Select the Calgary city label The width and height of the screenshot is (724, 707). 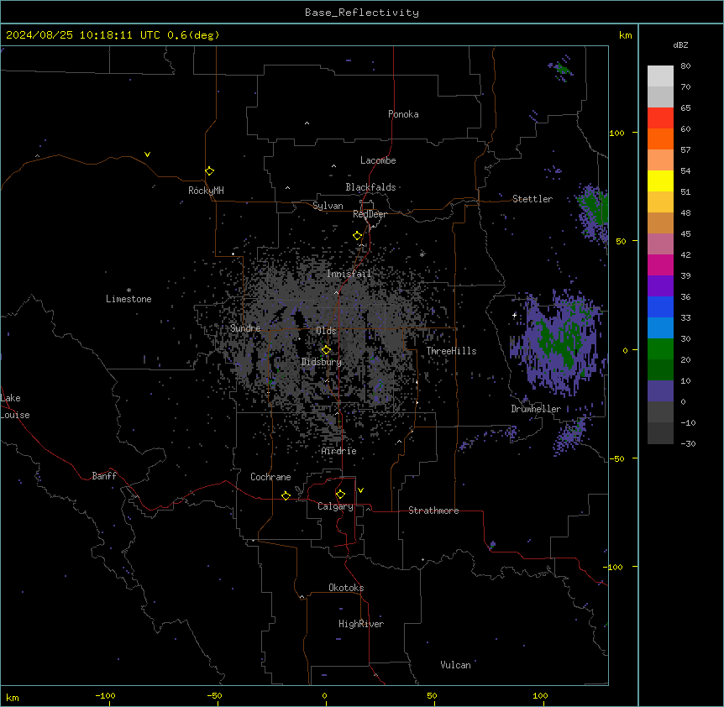point(335,506)
